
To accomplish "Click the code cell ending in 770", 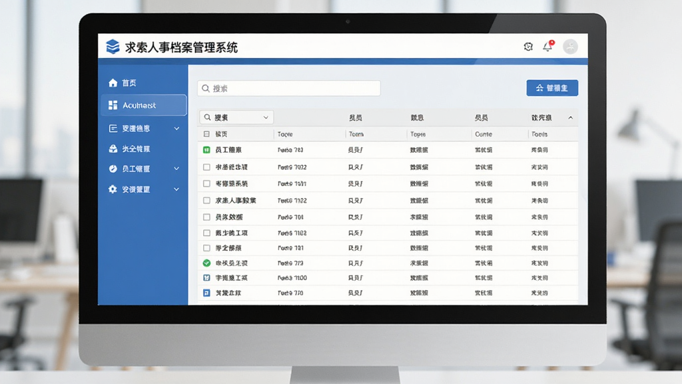I will (x=290, y=293).
